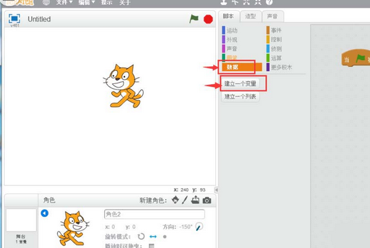This screenshot has height=248, width=370.
Task: Select the 控制 block category
Action: (274, 39)
